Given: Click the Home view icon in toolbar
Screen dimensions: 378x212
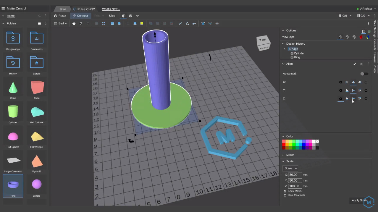Looking at the screenshot, I should (74, 24).
